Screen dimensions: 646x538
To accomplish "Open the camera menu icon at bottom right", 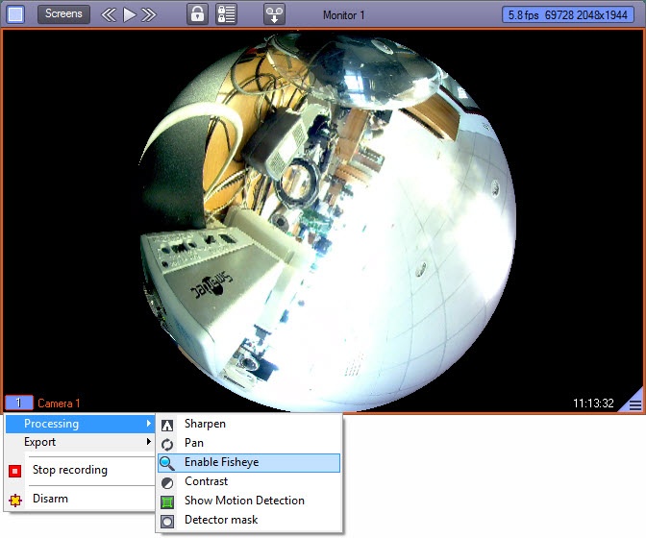I will point(634,404).
